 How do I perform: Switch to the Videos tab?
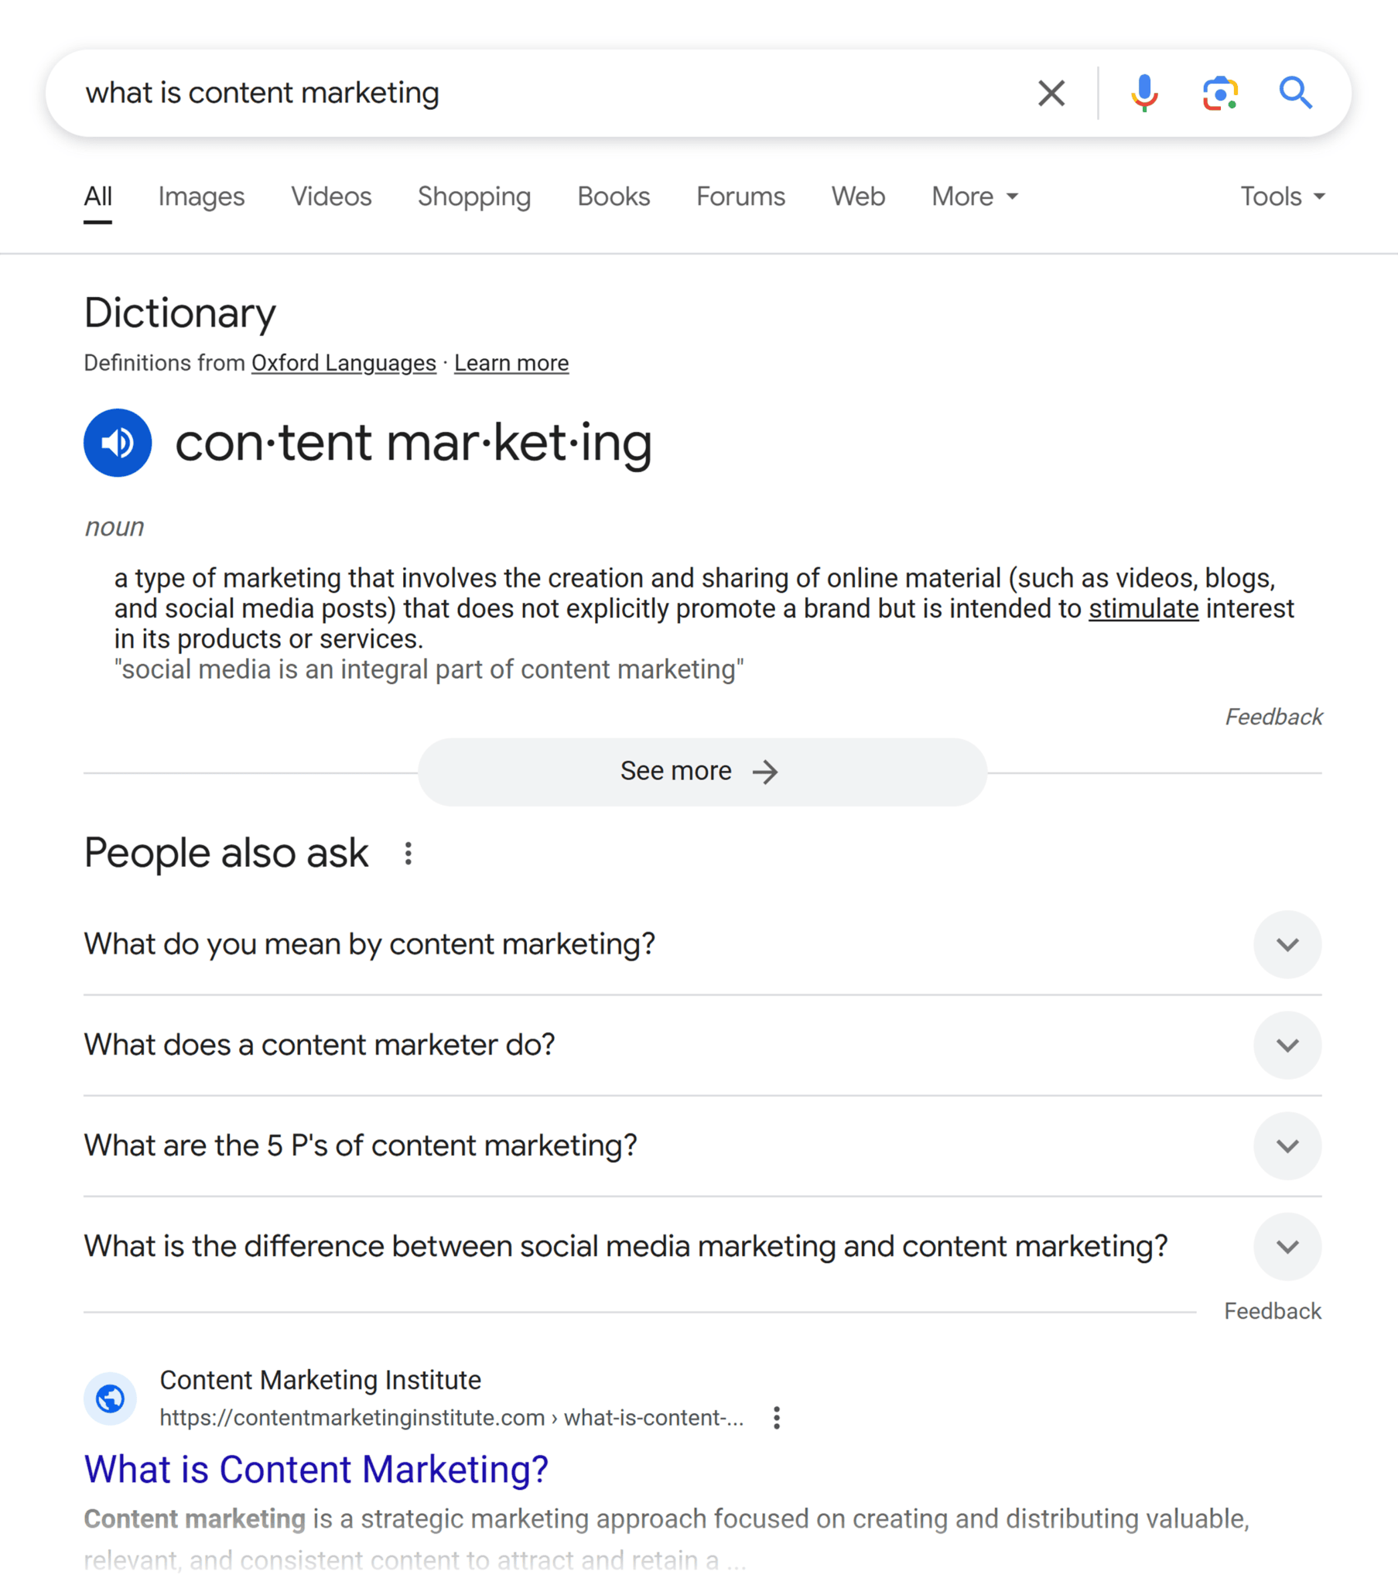coord(331,196)
